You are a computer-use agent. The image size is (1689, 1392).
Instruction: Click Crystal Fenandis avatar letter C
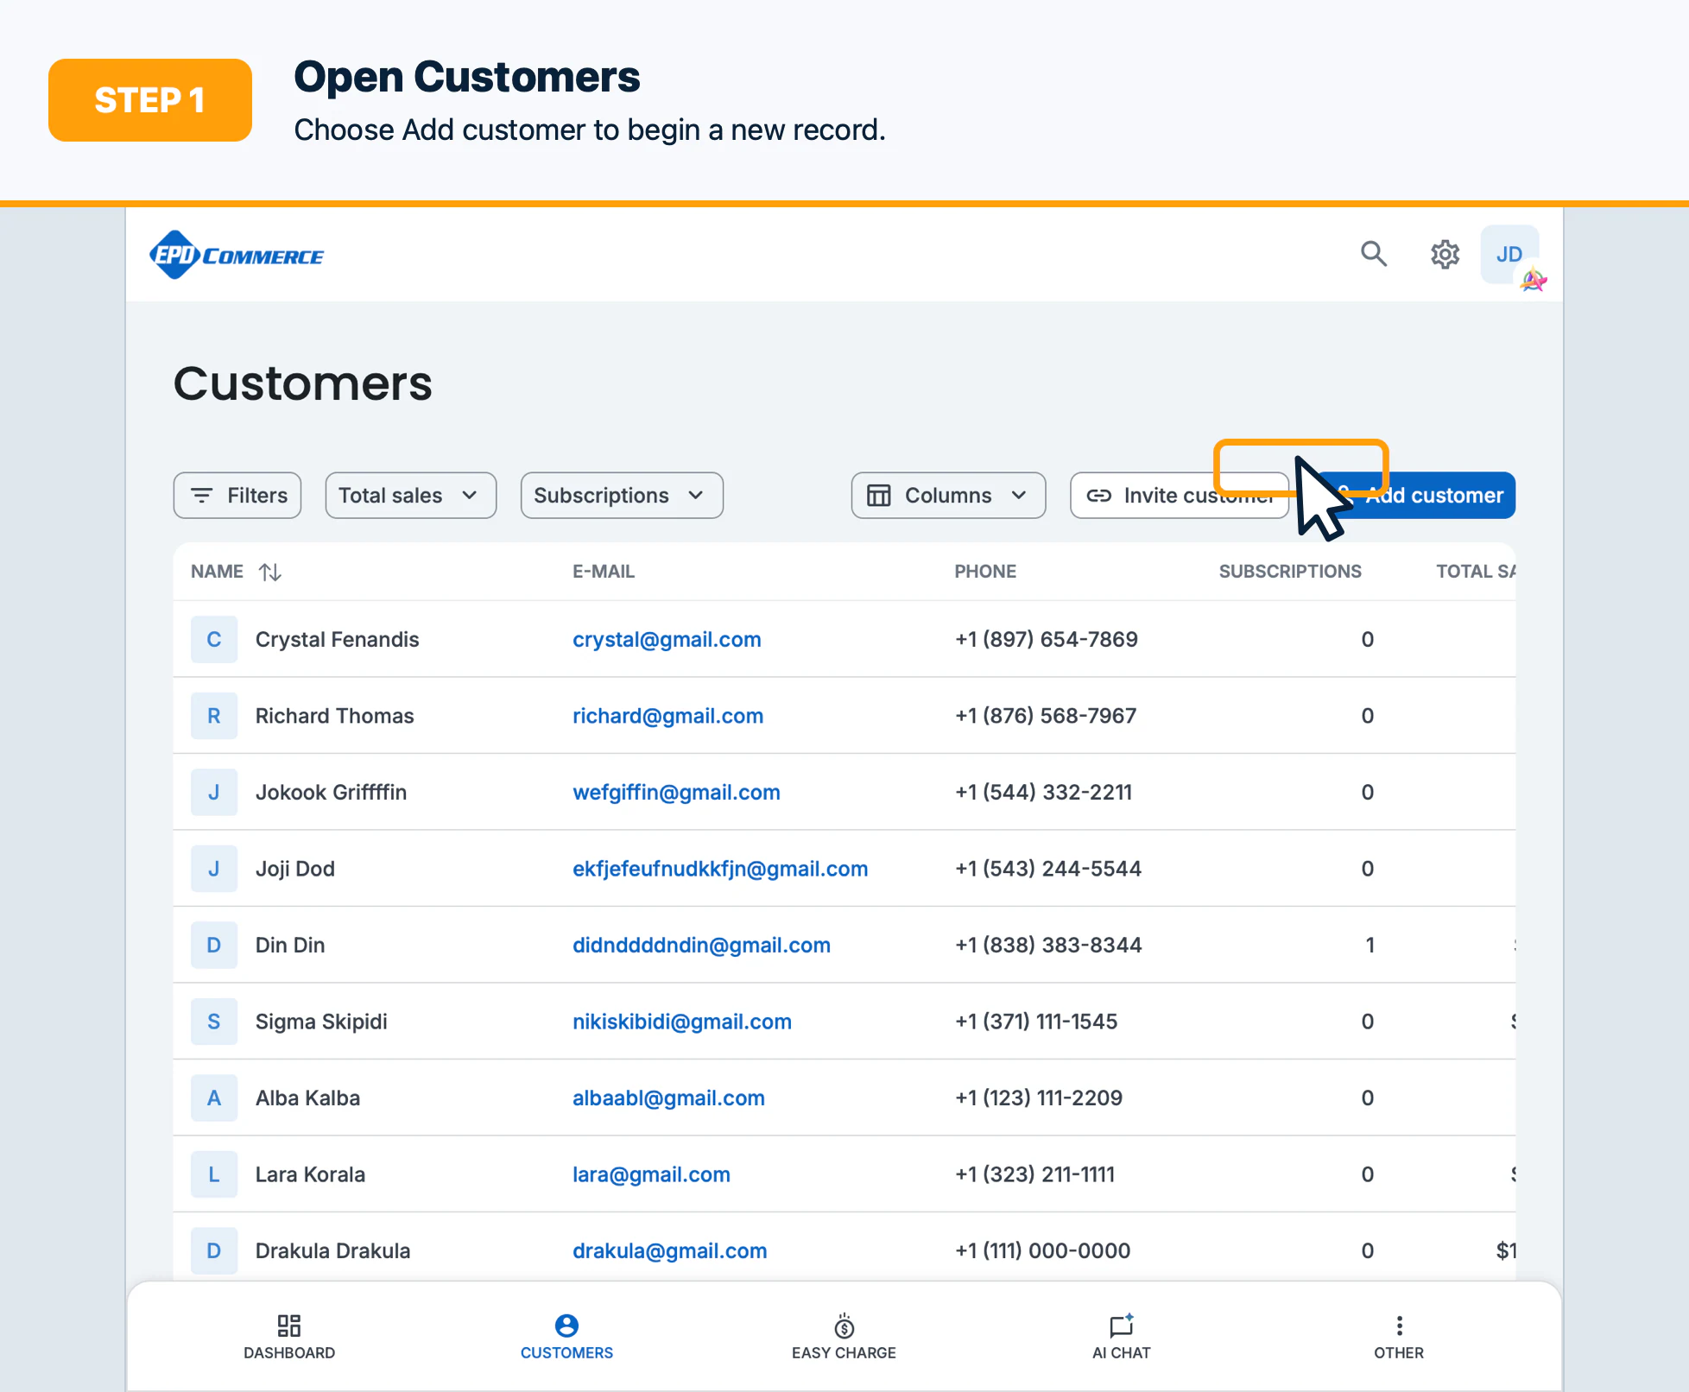click(214, 640)
